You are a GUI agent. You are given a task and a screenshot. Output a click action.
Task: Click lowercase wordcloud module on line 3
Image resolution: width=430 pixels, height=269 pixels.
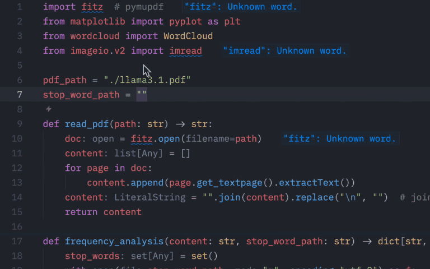(95, 36)
